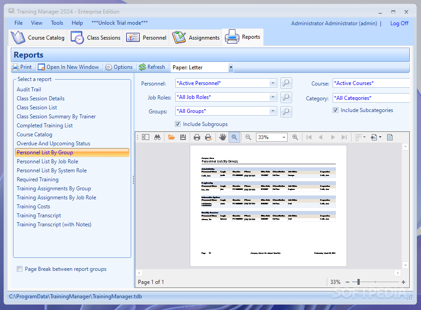The width and height of the screenshot is (421, 310).
Task: Open the Help menu
Action: pyautogui.click(x=78, y=23)
